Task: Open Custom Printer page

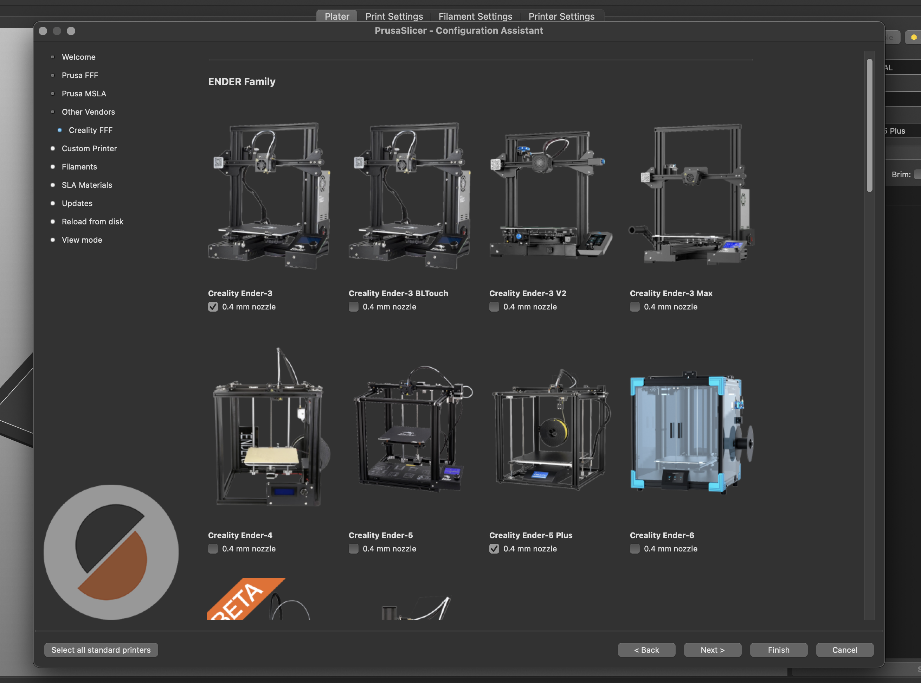Action: 89,148
